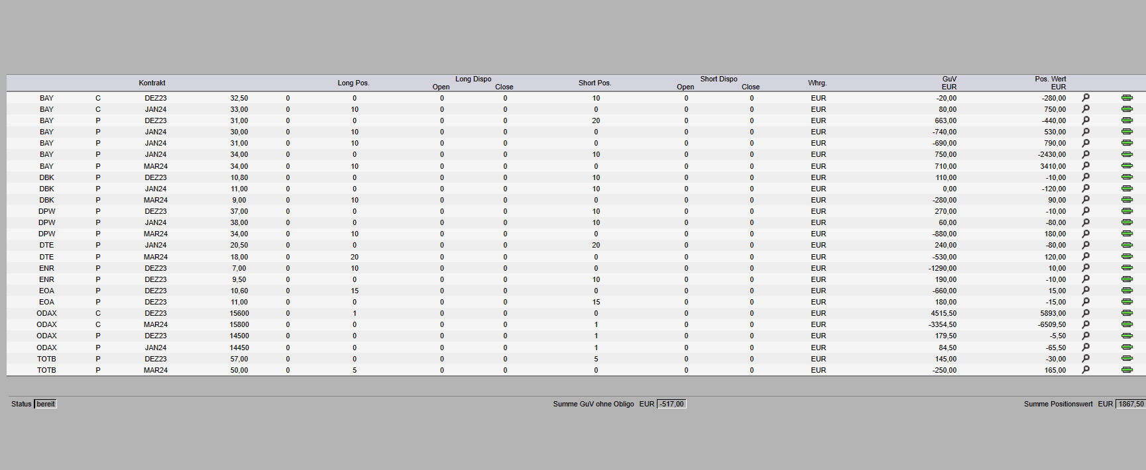The width and height of the screenshot is (1146, 470).
Task: Click the Kontrakt column header
Action: tap(152, 83)
